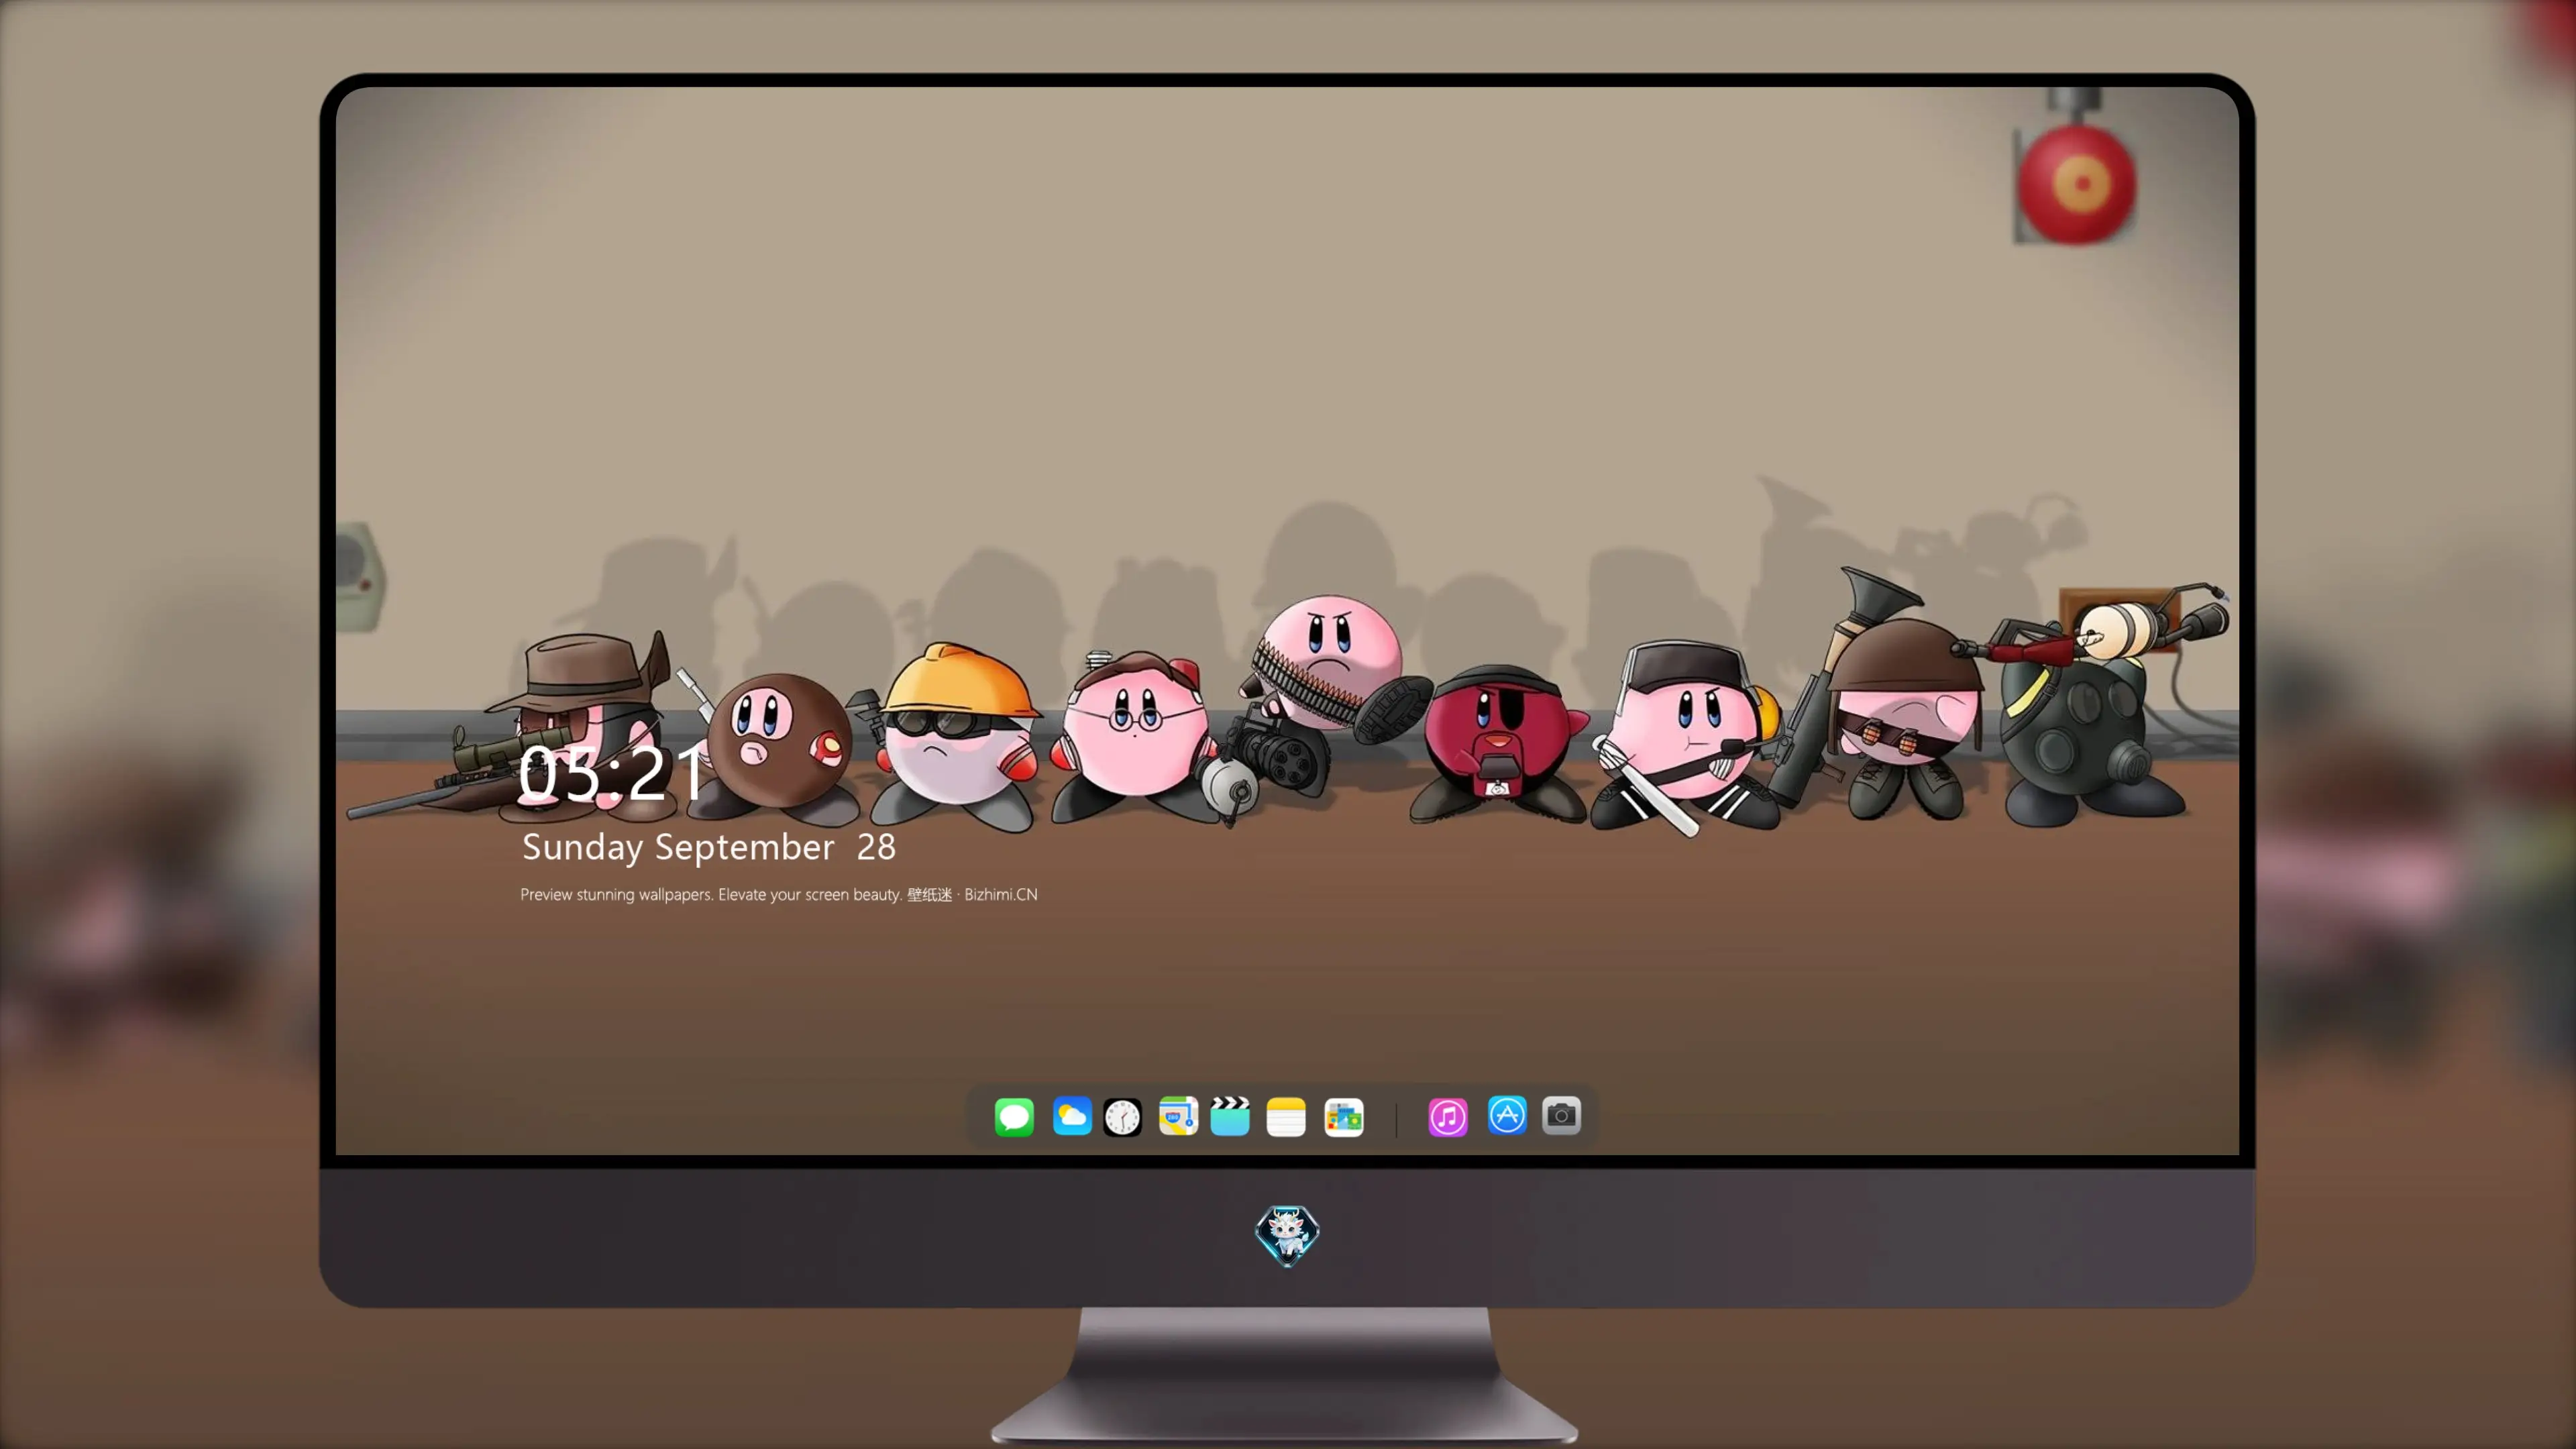Open the green Messages app in the dock
This screenshot has height=1449, width=2576.
[x=1014, y=1117]
